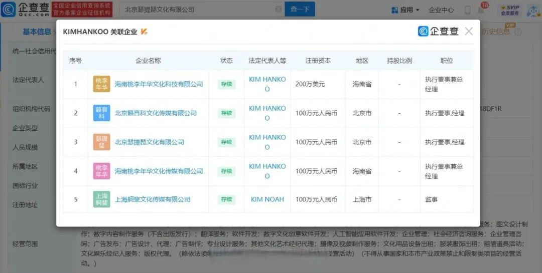Open the KIM NOAH representative link
The width and height of the screenshot is (542, 273).
(x=267, y=199)
